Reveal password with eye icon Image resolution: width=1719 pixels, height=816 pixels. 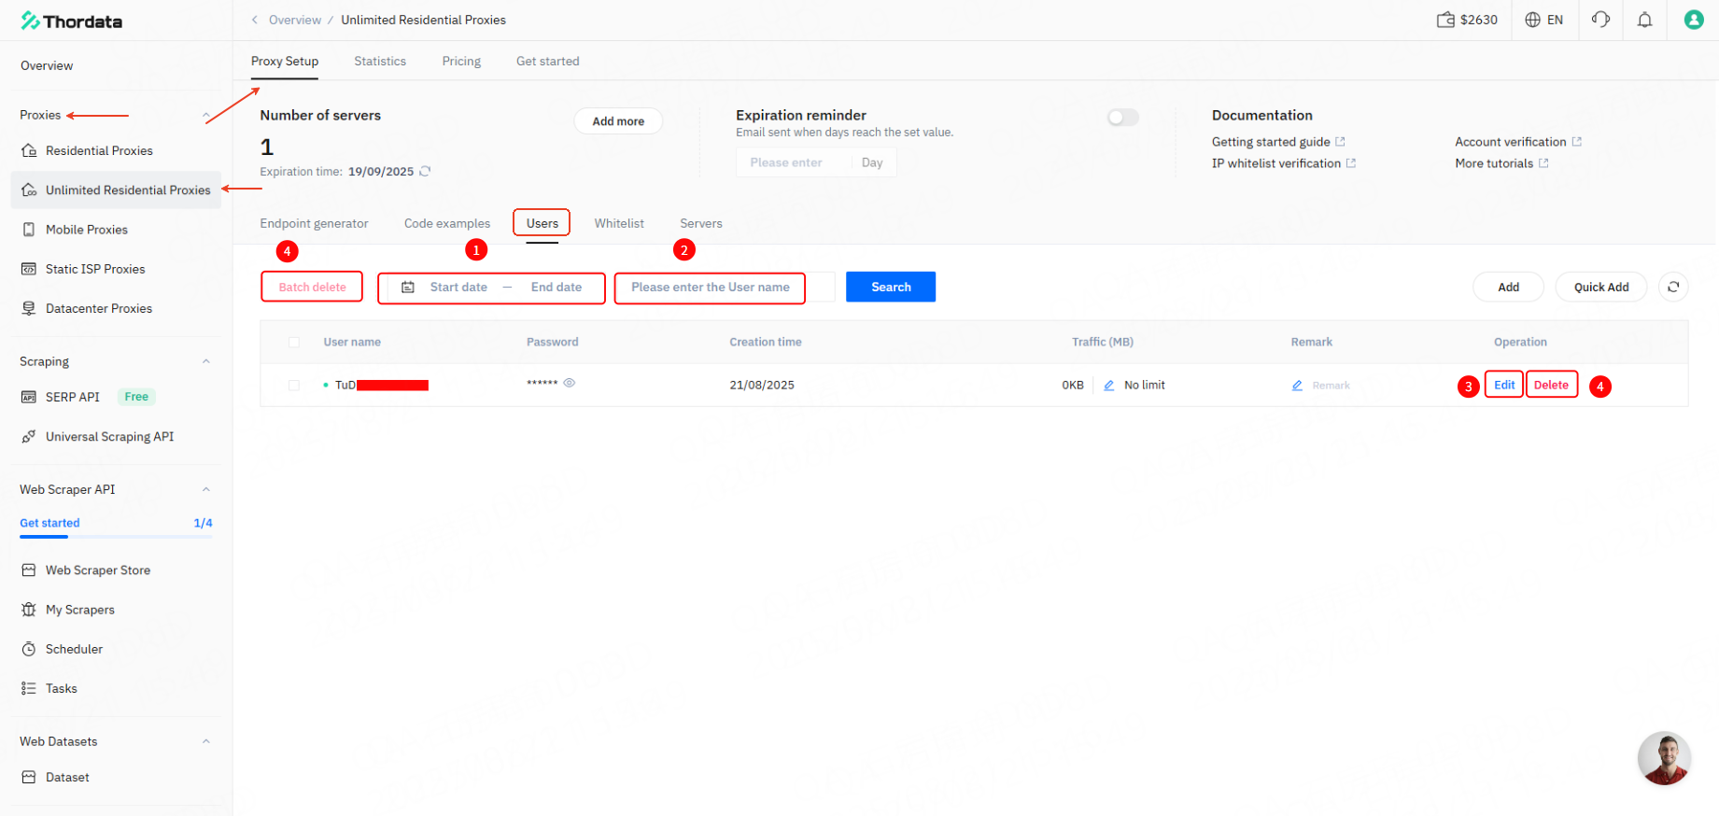tap(570, 383)
